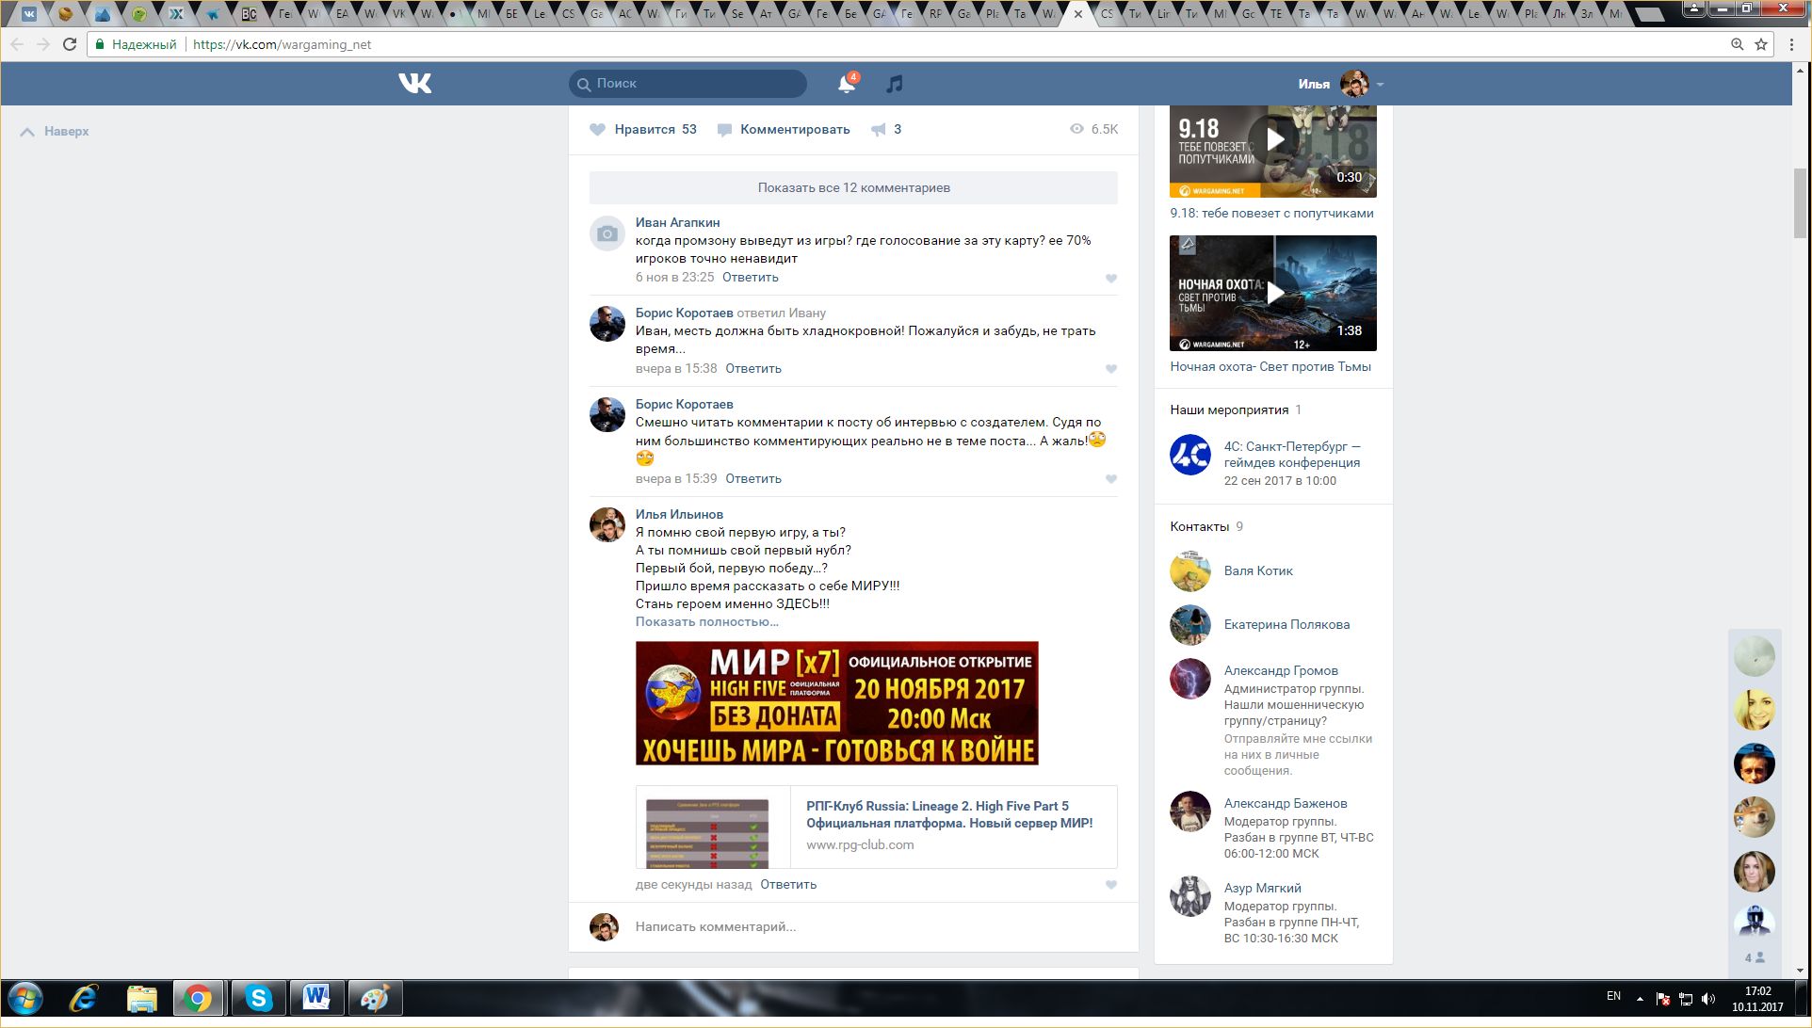Open Paint from the taskbar
This screenshot has width=1812, height=1028.
(375, 999)
